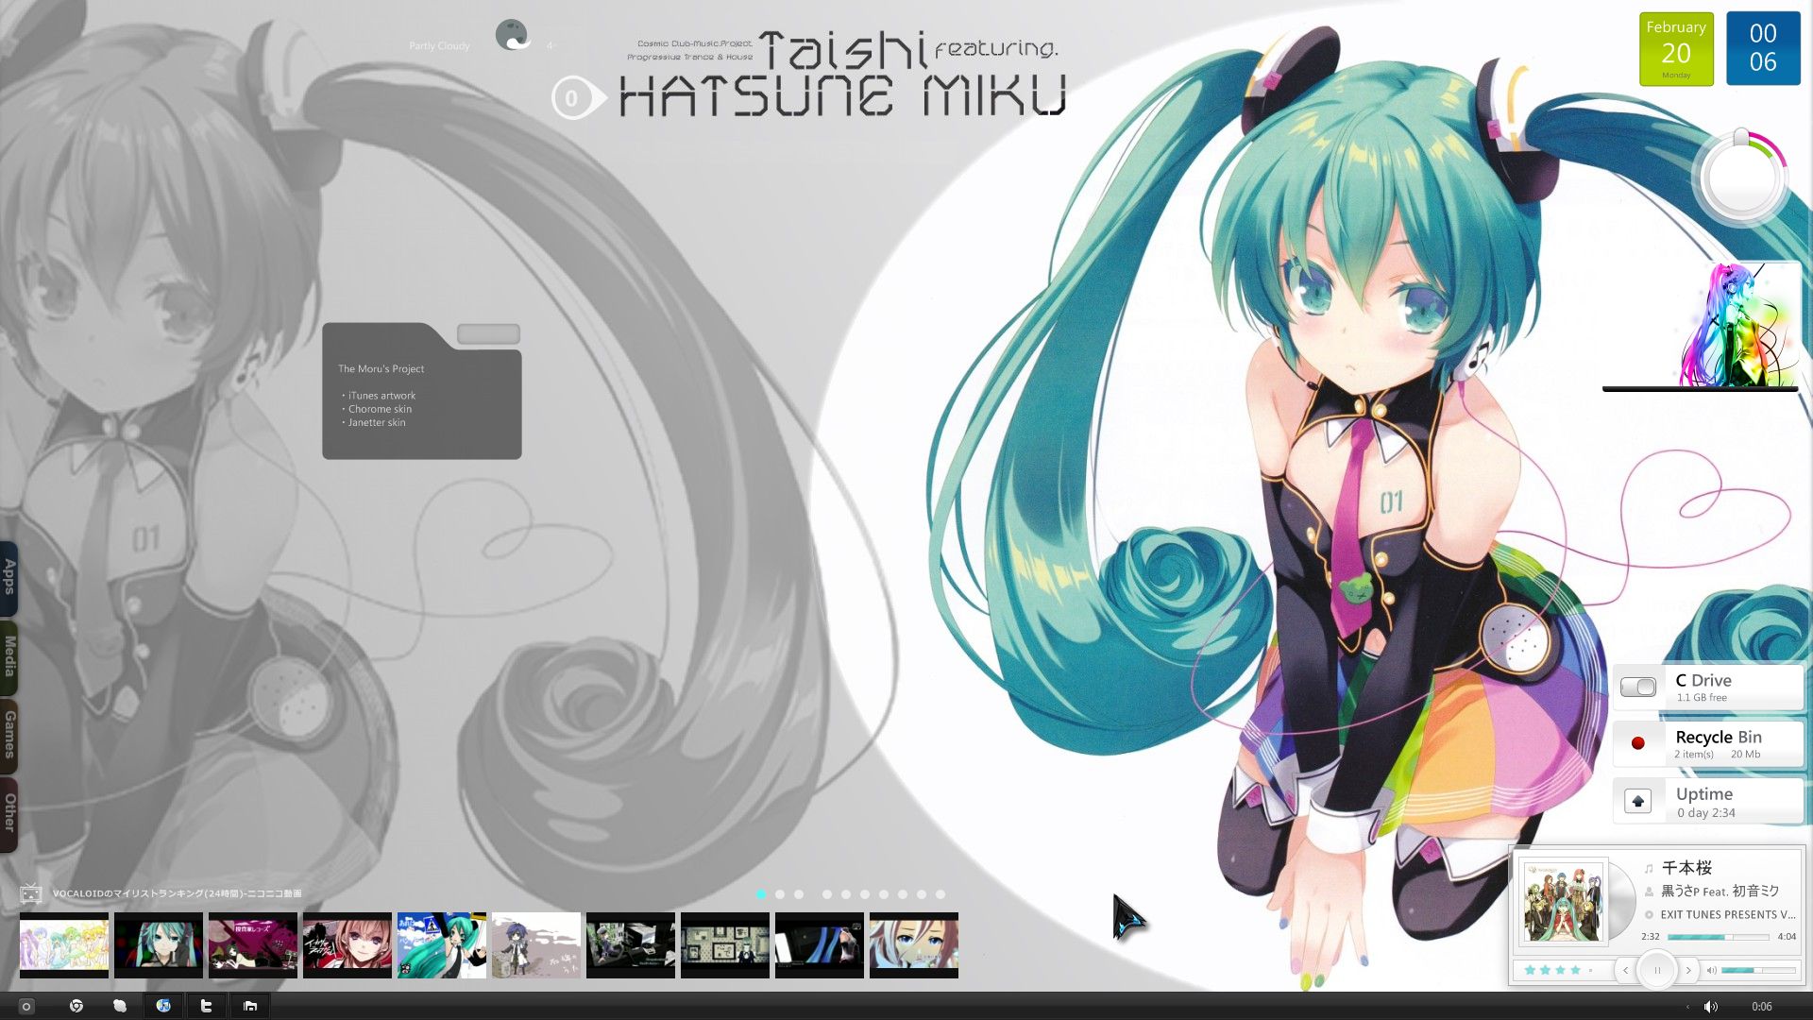The image size is (1813, 1020).
Task: Adjust the player volume slider
Action: [x=1758, y=970]
